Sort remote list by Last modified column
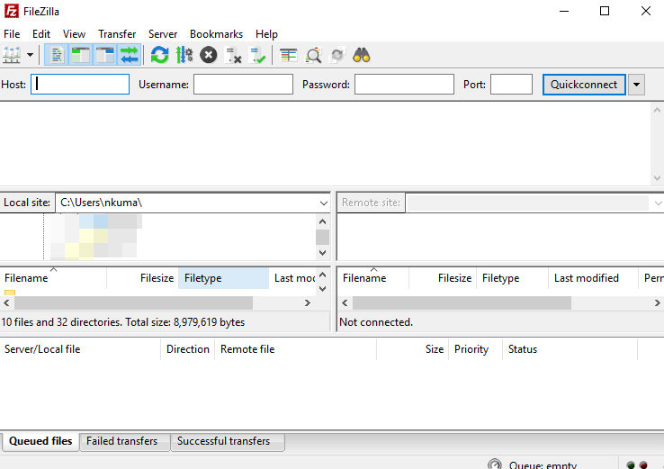The height and width of the screenshot is (469, 664). pyautogui.click(x=593, y=278)
